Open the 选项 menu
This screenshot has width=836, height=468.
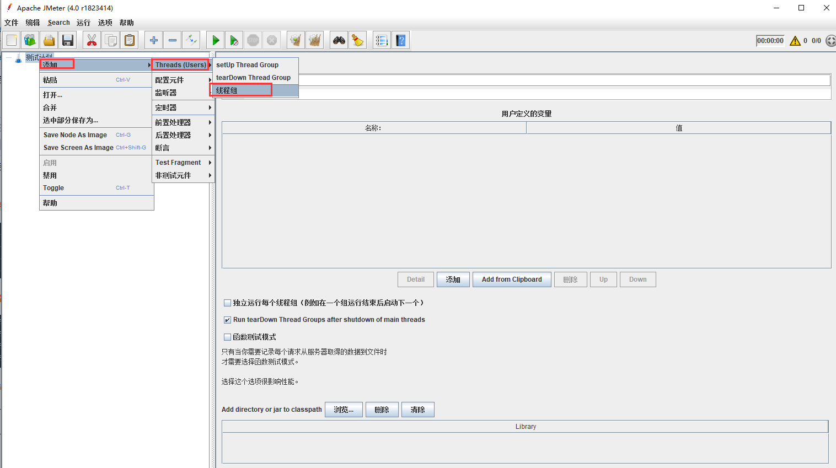tap(105, 23)
